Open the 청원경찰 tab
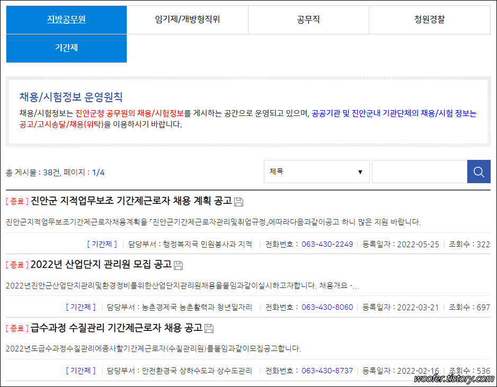The height and width of the screenshot is (387, 497). pyautogui.click(x=430, y=20)
